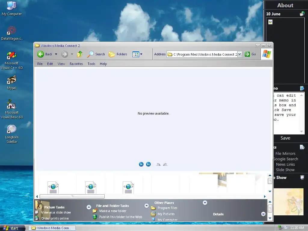Collapse the Other Places section
Image resolution: width=308 pixels, height=231 pixels.
(205, 202)
